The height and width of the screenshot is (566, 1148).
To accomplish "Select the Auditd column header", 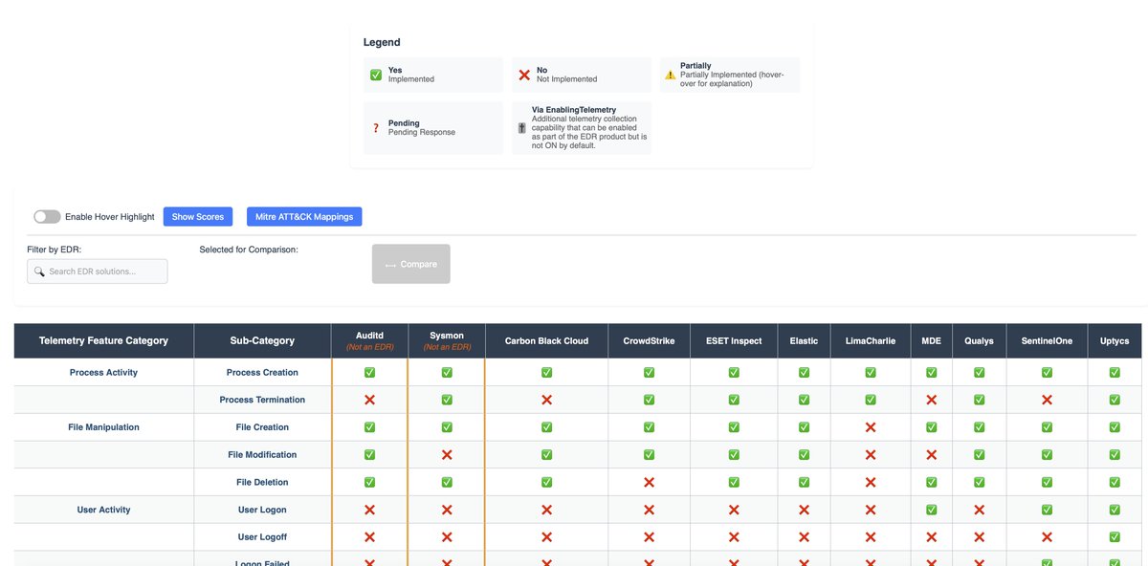I will [x=369, y=340].
